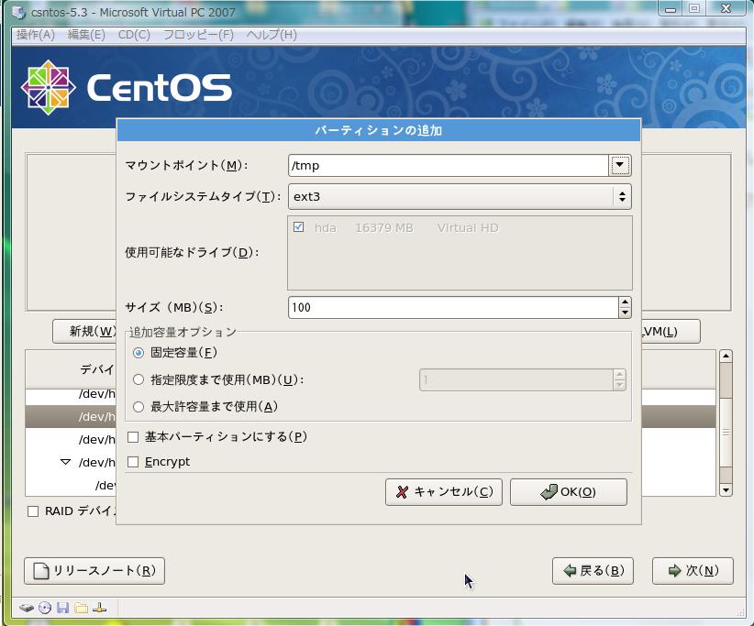Click the network adapter status icon
This screenshot has width=754, height=626.
(x=99, y=608)
